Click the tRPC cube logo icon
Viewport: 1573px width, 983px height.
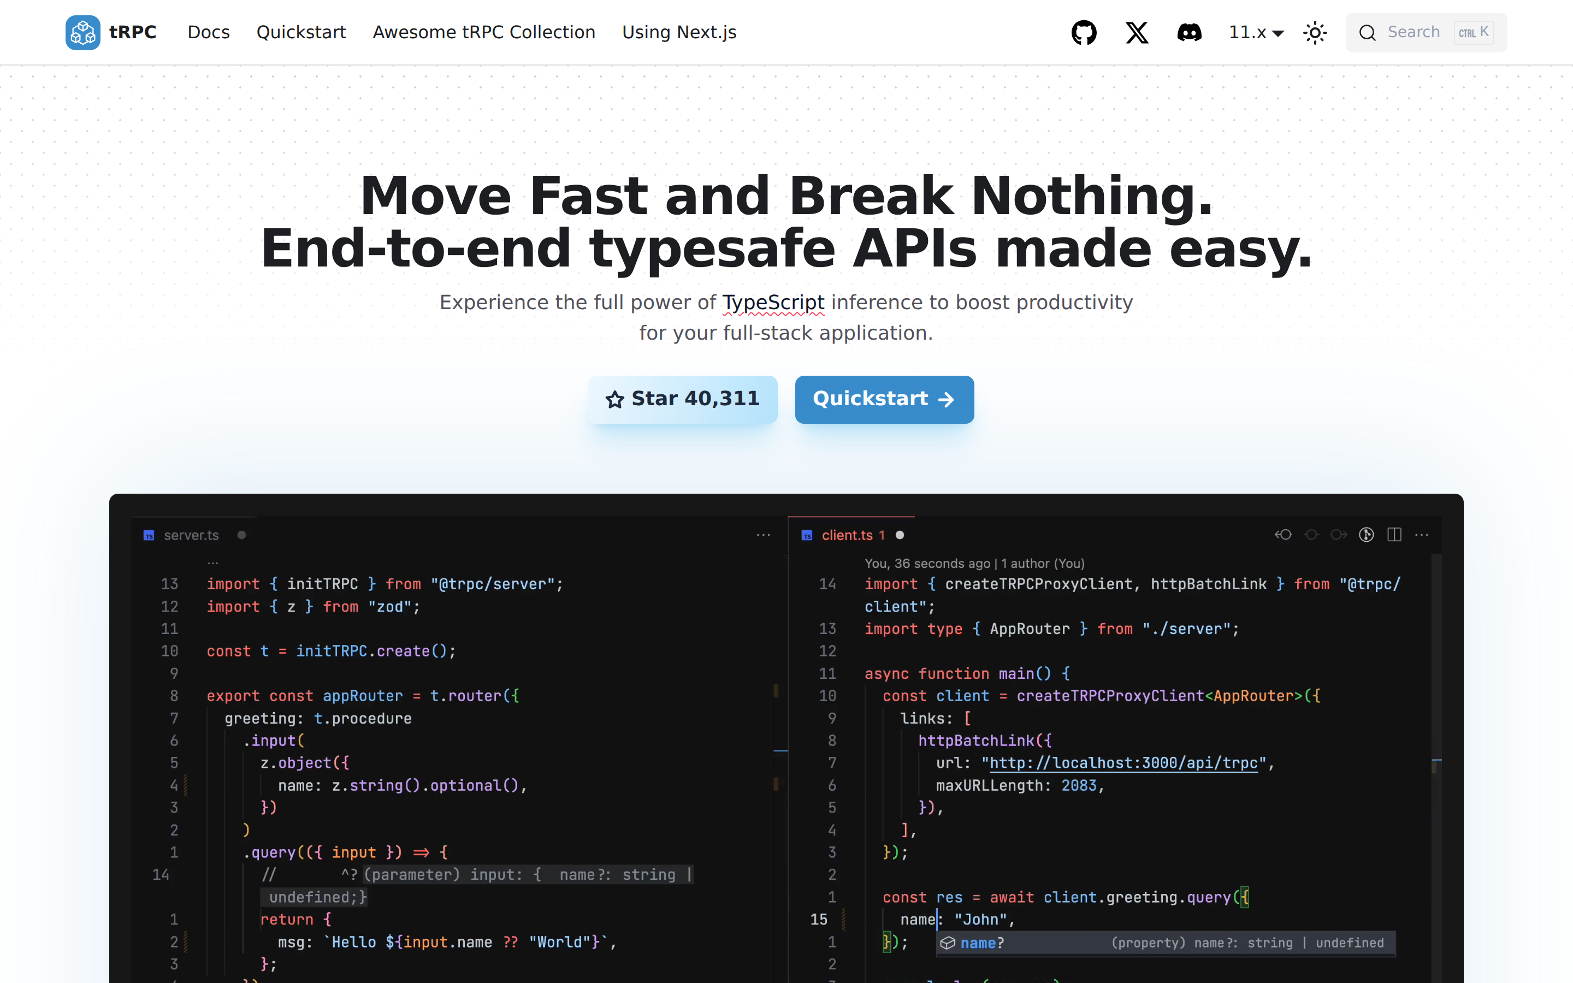(x=82, y=33)
